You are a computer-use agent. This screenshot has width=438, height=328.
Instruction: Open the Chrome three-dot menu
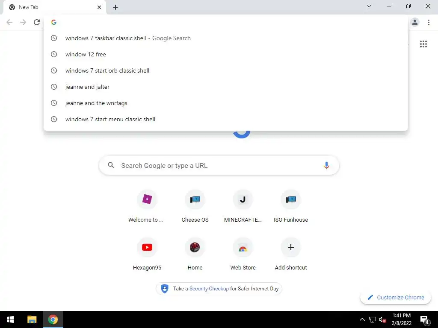pos(429,22)
